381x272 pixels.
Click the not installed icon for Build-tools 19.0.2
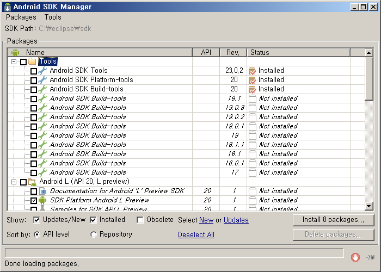pos(253,117)
